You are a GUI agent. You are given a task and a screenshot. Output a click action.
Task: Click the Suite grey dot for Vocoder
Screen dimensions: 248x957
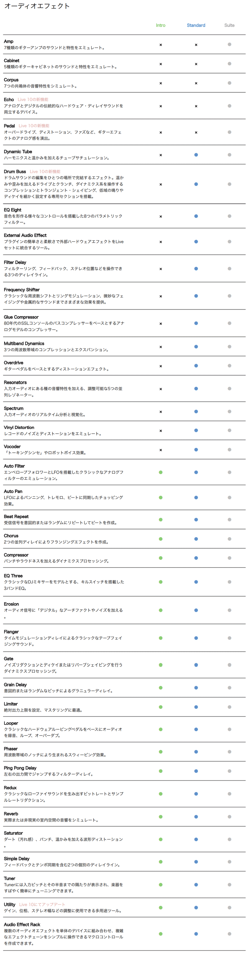click(229, 449)
